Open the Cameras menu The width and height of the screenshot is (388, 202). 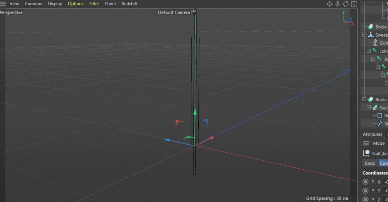[33, 4]
